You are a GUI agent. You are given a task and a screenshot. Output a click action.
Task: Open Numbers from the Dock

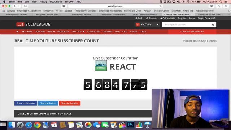coord(139,125)
